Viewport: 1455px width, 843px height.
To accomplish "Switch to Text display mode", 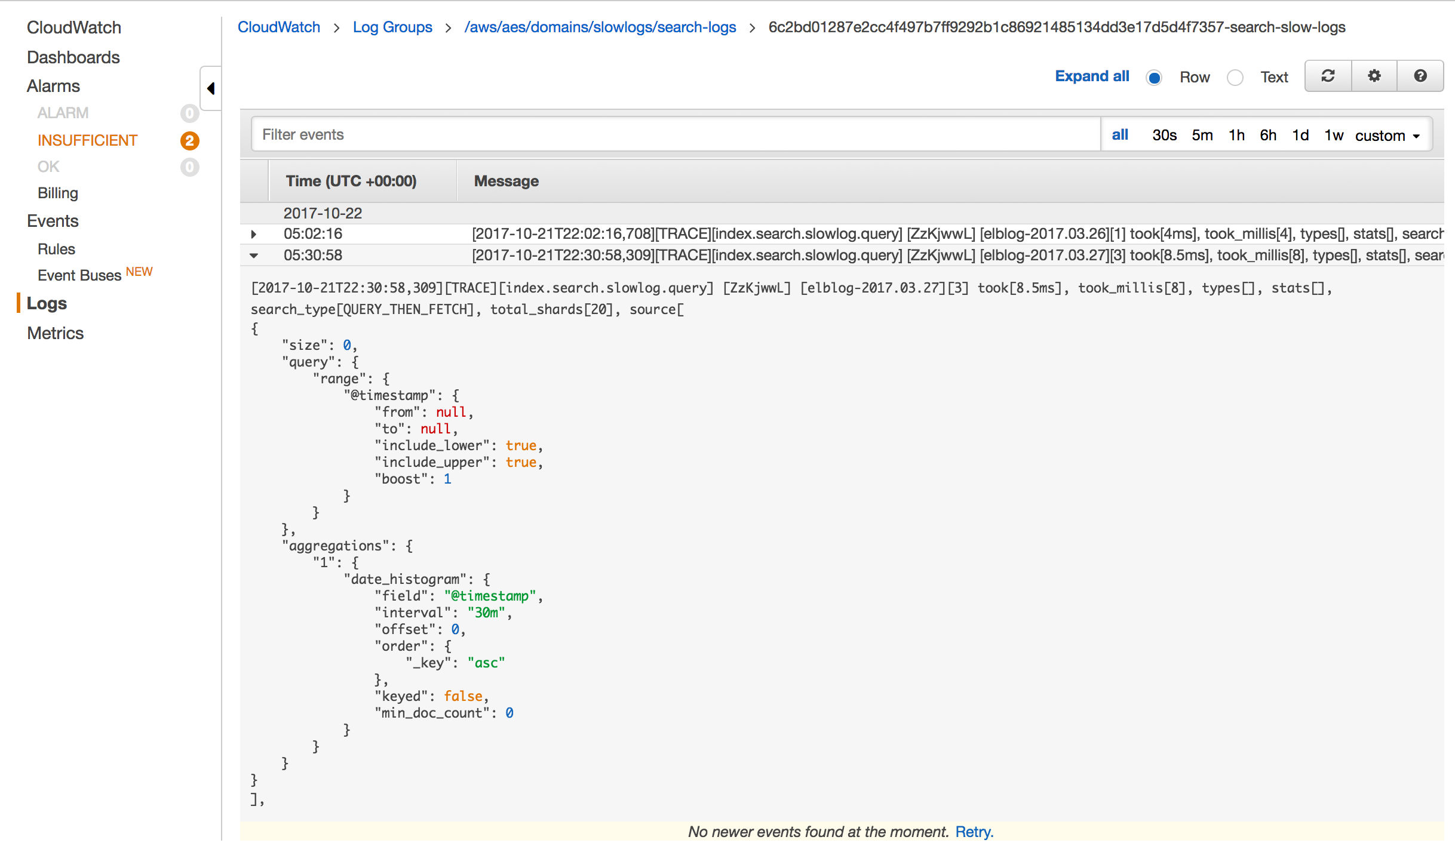I will [x=1235, y=78].
